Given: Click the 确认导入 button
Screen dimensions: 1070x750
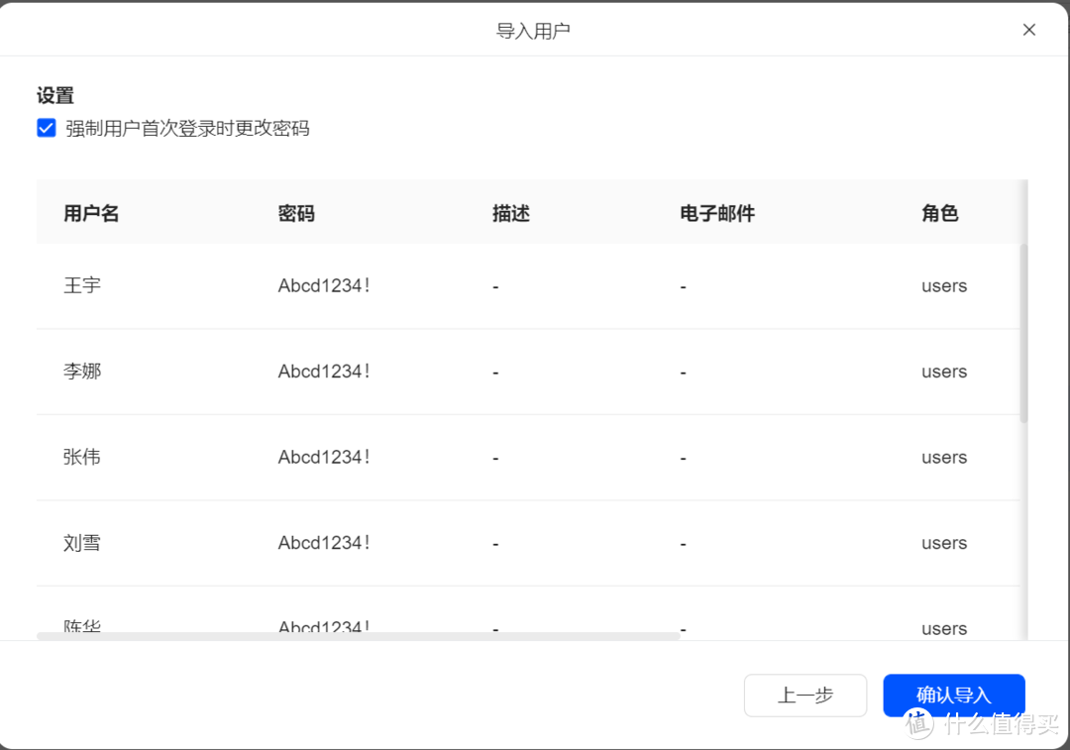Looking at the screenshot, I should coord(953,696).
